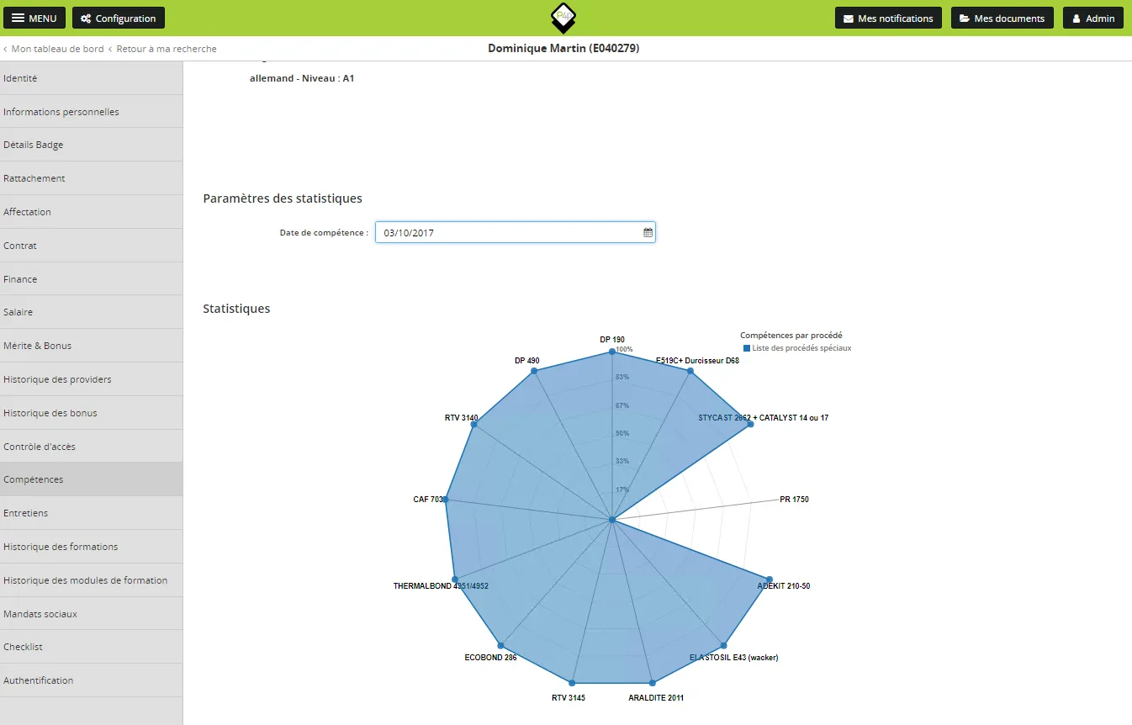Open the Configuration button
Viewport: 1132px width, 725px height.
tap(119, 18)
